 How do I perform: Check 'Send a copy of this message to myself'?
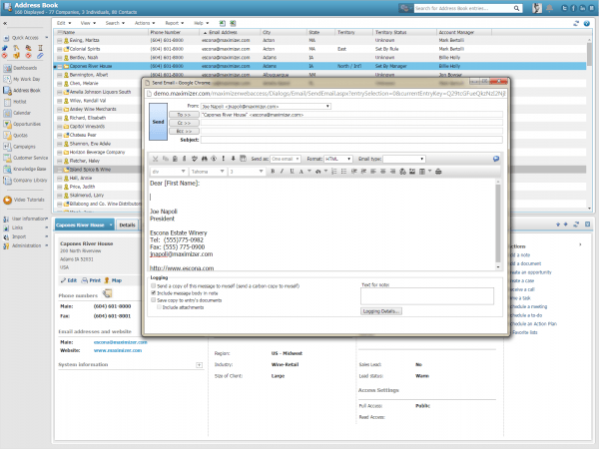[x=153, y=285]
